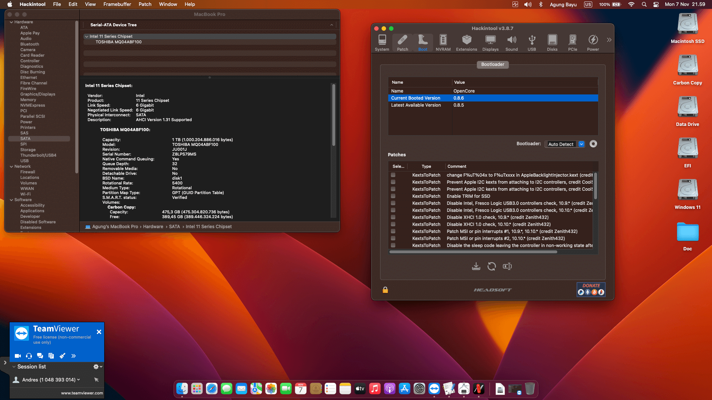Open the Displays section icon
Viewport: 712px width, 400px height.
click(490, 43)
